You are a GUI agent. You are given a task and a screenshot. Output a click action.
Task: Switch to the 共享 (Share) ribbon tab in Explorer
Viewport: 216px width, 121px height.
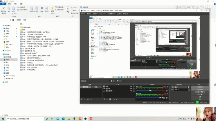pos(15,4)
